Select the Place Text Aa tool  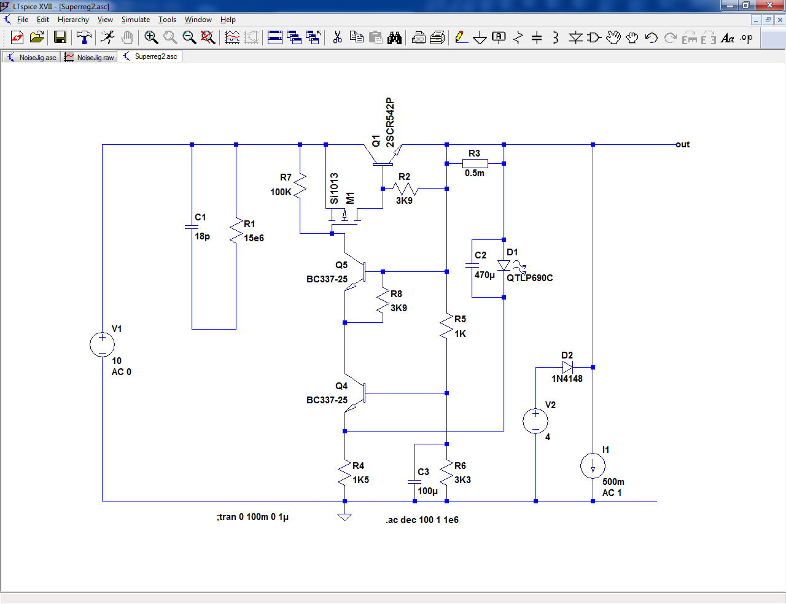pos(728,38)
